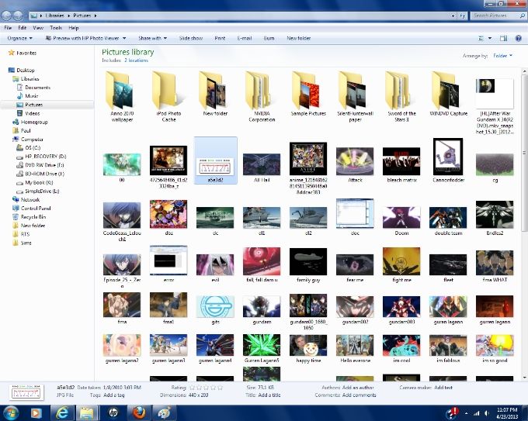
Task: Open the address bar history dropdown
Action: (x=453, y=16)
